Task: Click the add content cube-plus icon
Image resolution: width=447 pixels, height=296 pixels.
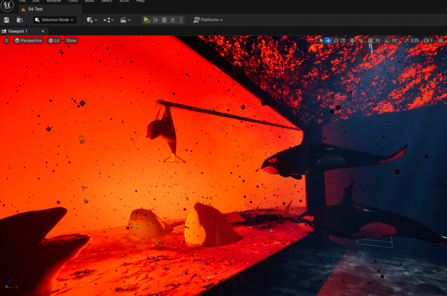Action: click(x=90, y=20)
